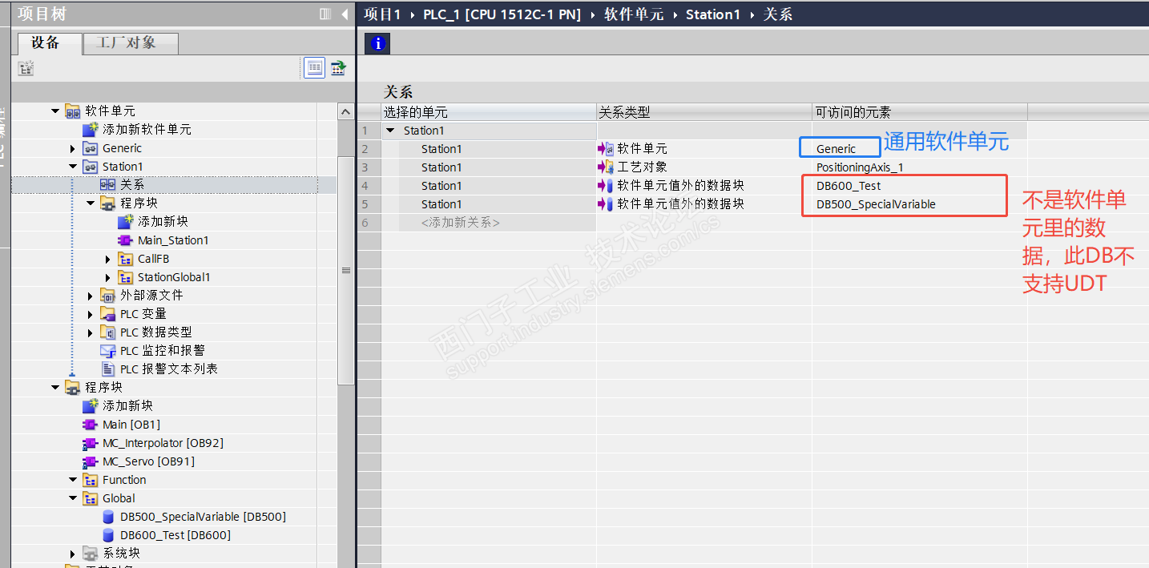This screenshot has height=568, width=1149.
Task: Open the 关系 item under Station1
Action: (x=132, y=185)
